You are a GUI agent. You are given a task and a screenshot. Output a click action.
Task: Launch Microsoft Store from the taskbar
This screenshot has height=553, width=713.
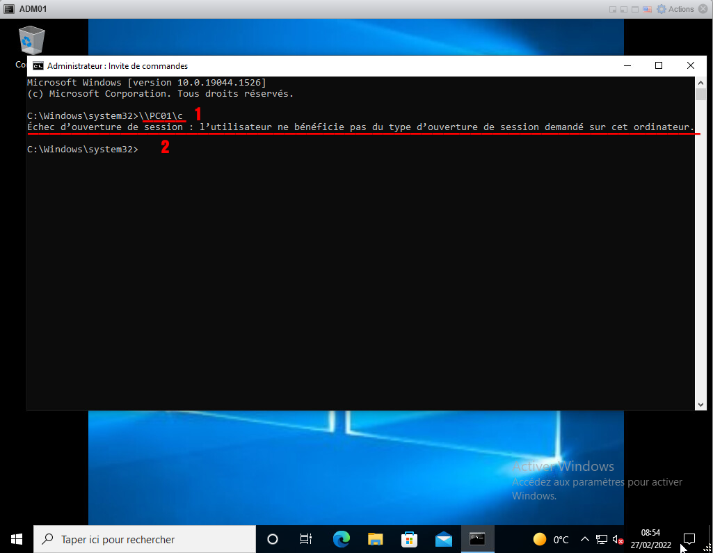coord(410,539)
